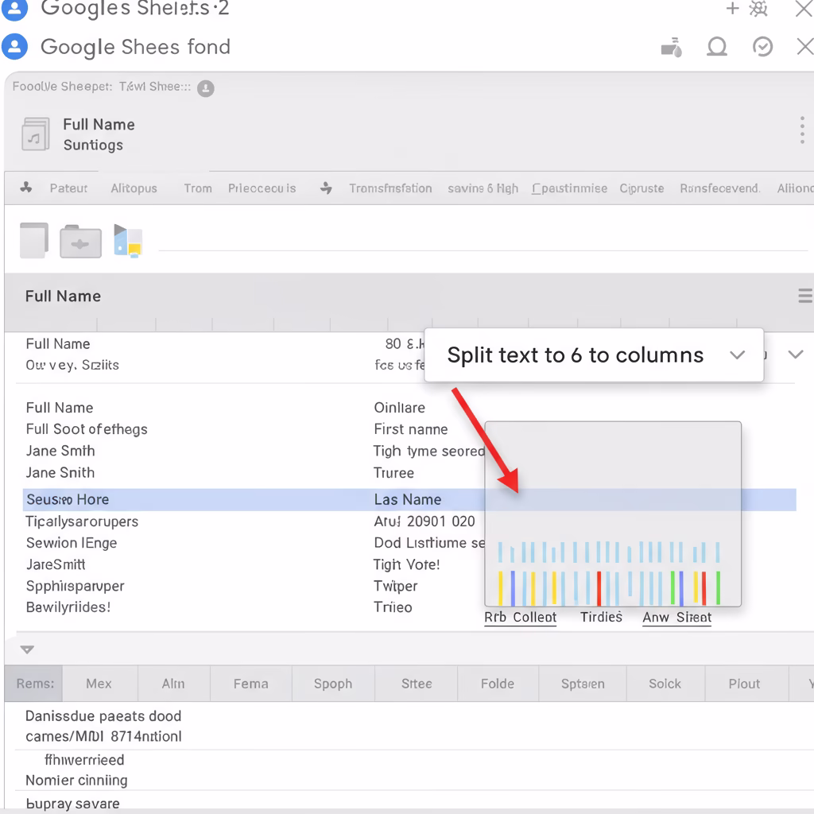Click the bug icon next to plus
Screen dimensions: 814x814
758,8
